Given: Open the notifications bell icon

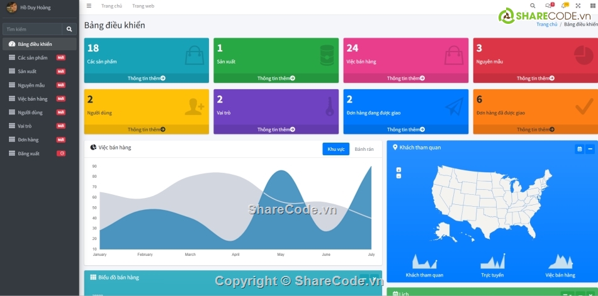Looking at the screenshot, I should click(x=564, y=6).
